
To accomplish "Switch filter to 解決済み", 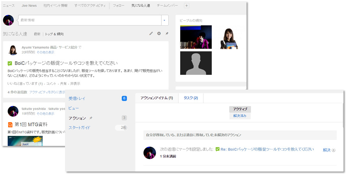I will tap(240, 116).
